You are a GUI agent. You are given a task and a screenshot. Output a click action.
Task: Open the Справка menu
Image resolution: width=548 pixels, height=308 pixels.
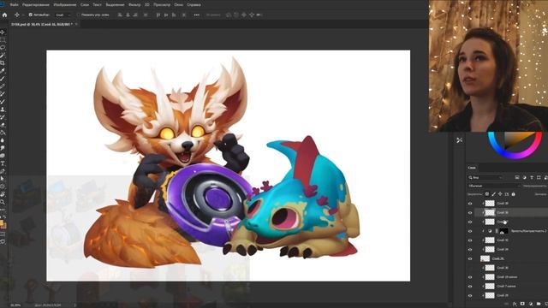(x=194, y=5)
